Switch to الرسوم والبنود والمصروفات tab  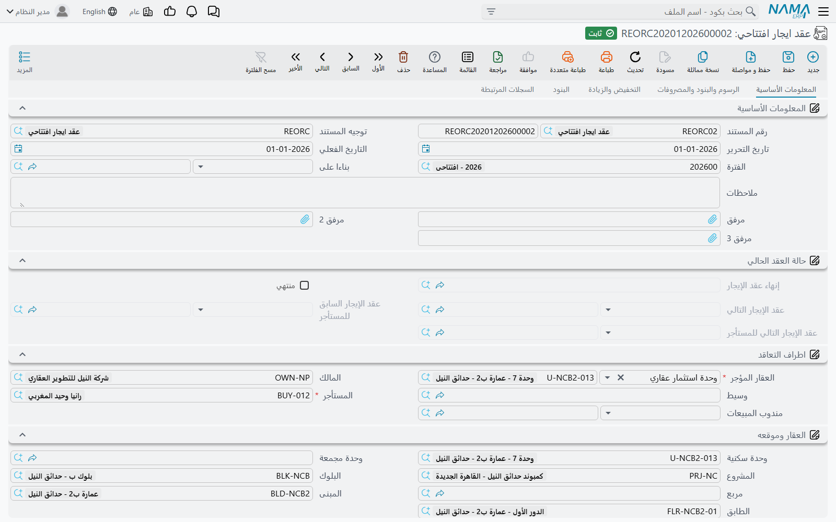[x=698, y=90]
